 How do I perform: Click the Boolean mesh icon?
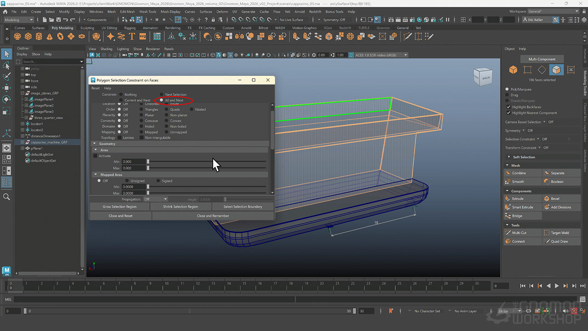[547, 182]
